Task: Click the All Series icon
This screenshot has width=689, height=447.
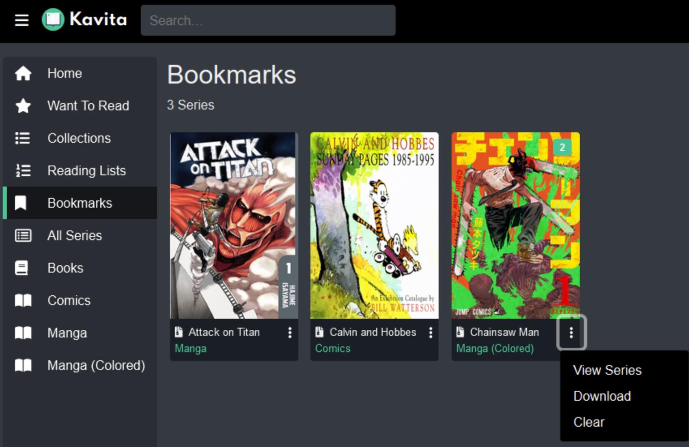Action: (x=23, y=236)
